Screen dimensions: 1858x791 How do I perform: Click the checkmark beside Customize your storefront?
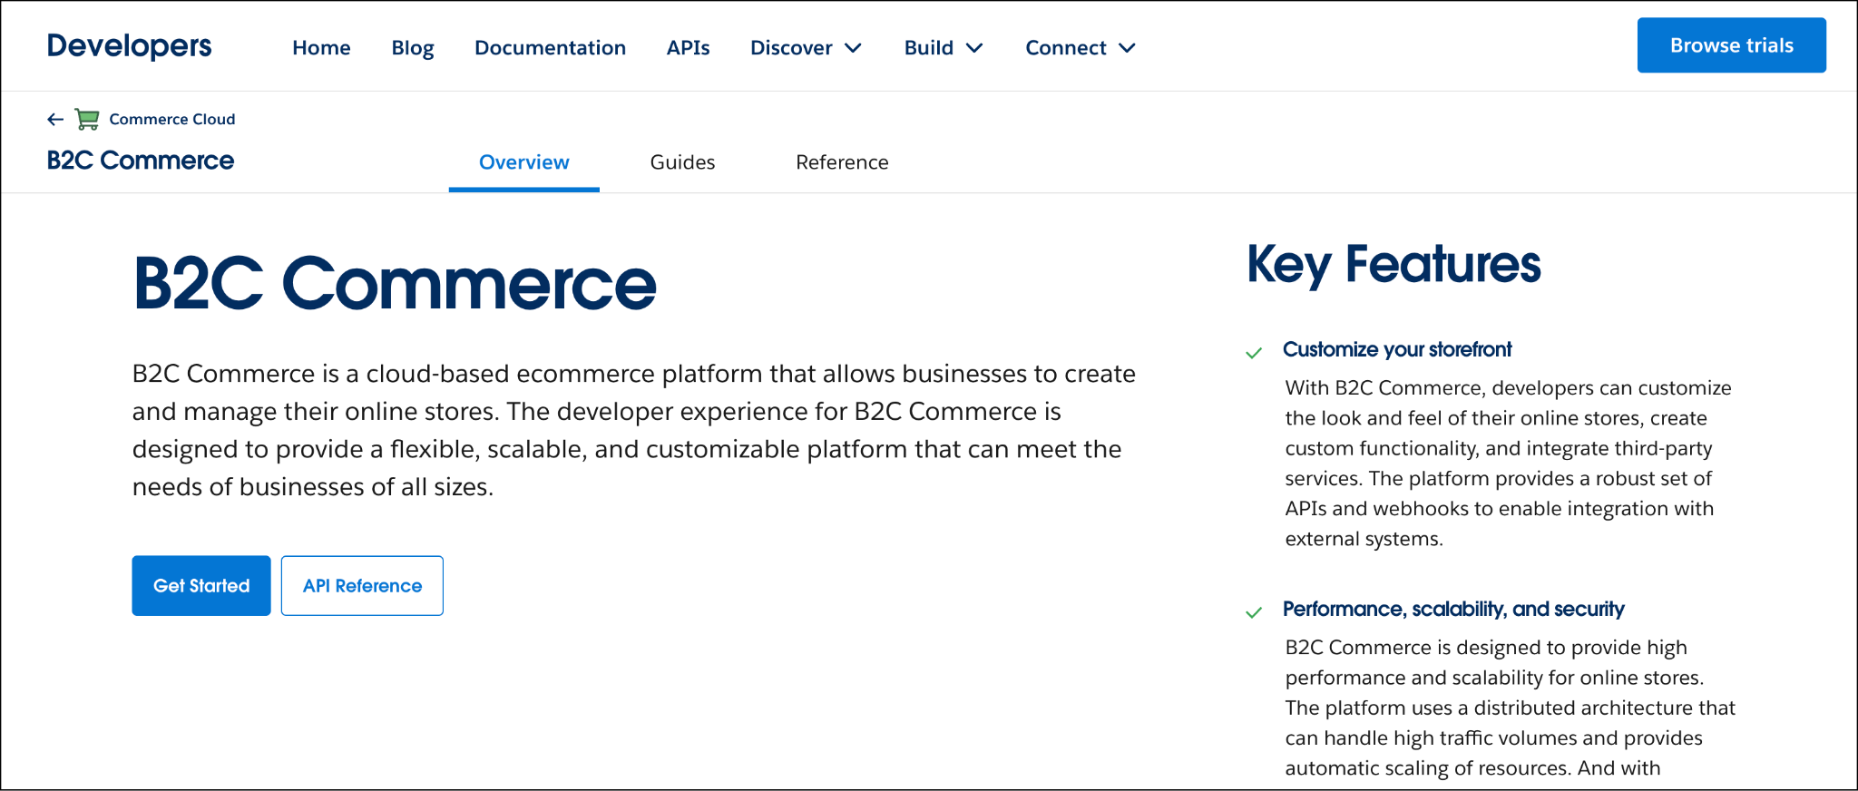click(1254, 353)
